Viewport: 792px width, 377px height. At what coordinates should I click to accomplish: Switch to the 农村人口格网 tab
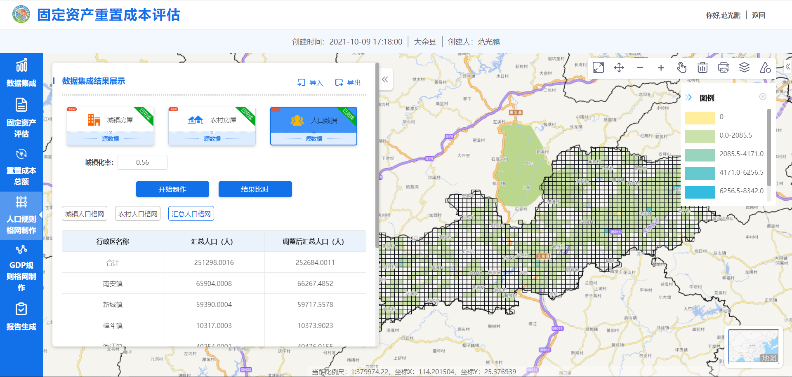pyautogui.click(x=138, y=214)
